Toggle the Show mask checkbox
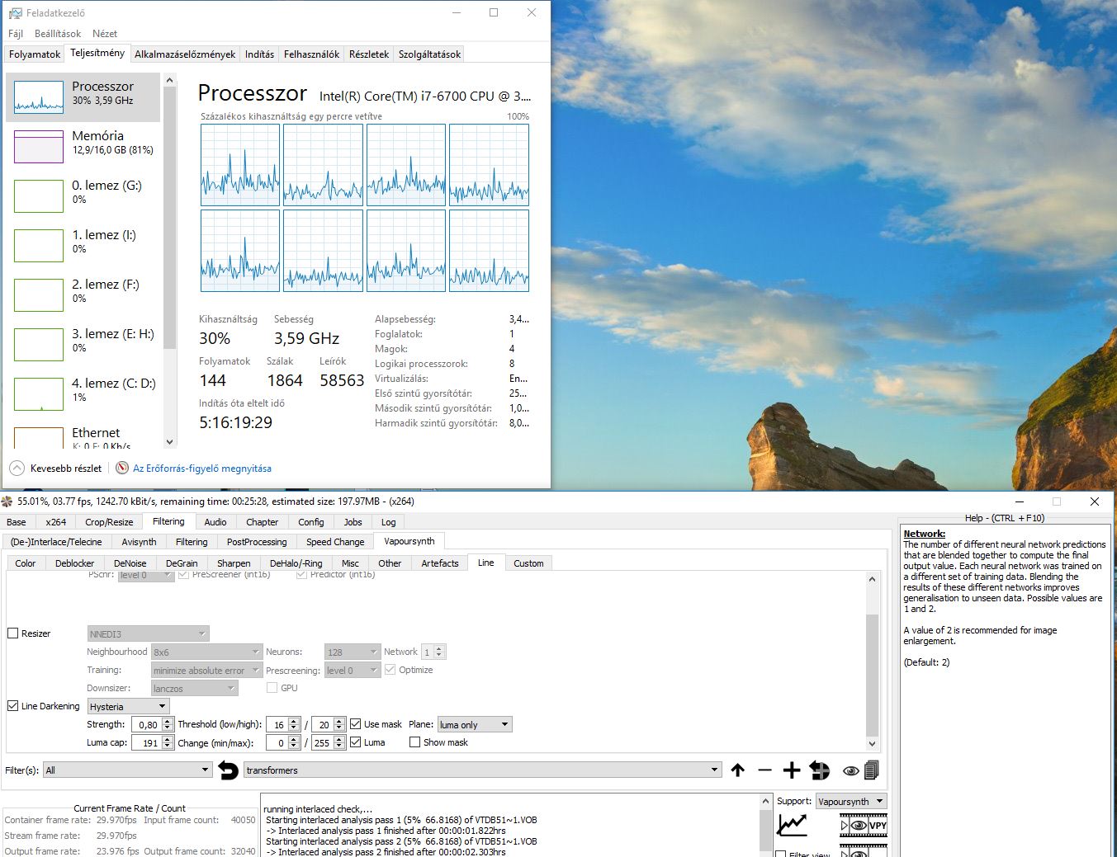The image size is (1117, 857). 414,742
